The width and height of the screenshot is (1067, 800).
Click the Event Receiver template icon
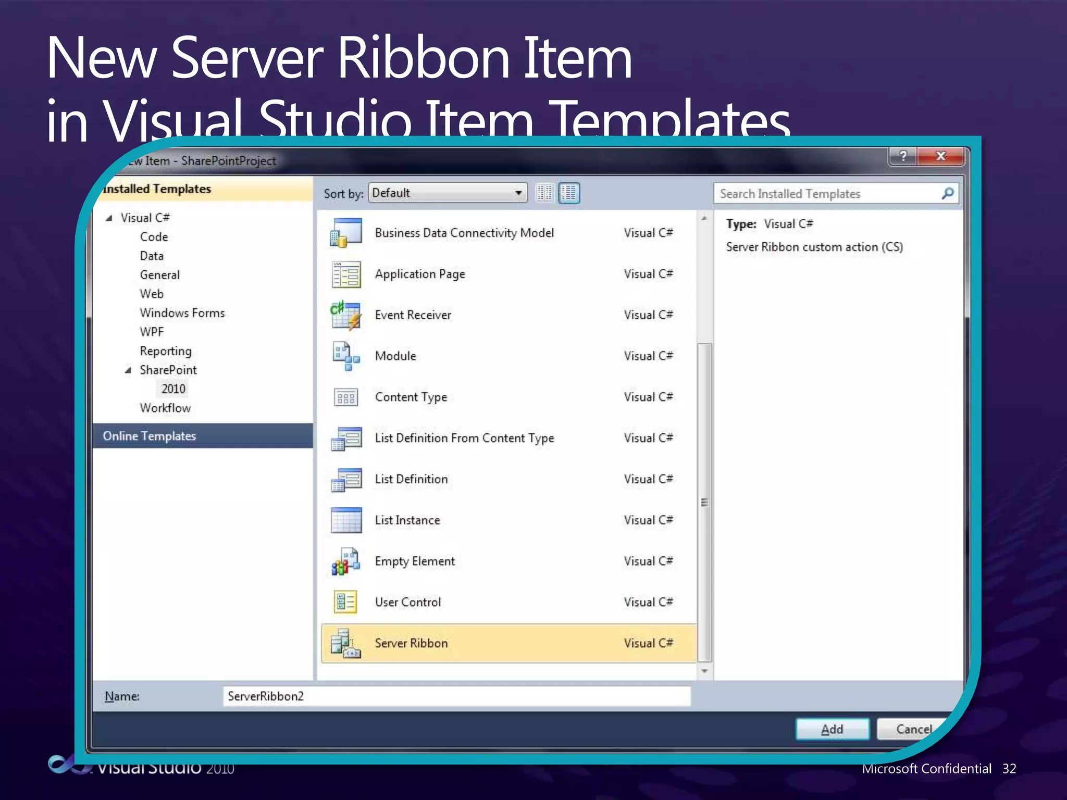point(346,315)
